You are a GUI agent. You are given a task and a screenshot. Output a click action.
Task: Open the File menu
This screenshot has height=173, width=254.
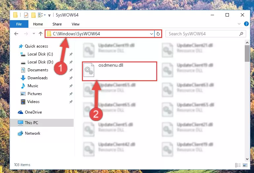pos(19,24)
